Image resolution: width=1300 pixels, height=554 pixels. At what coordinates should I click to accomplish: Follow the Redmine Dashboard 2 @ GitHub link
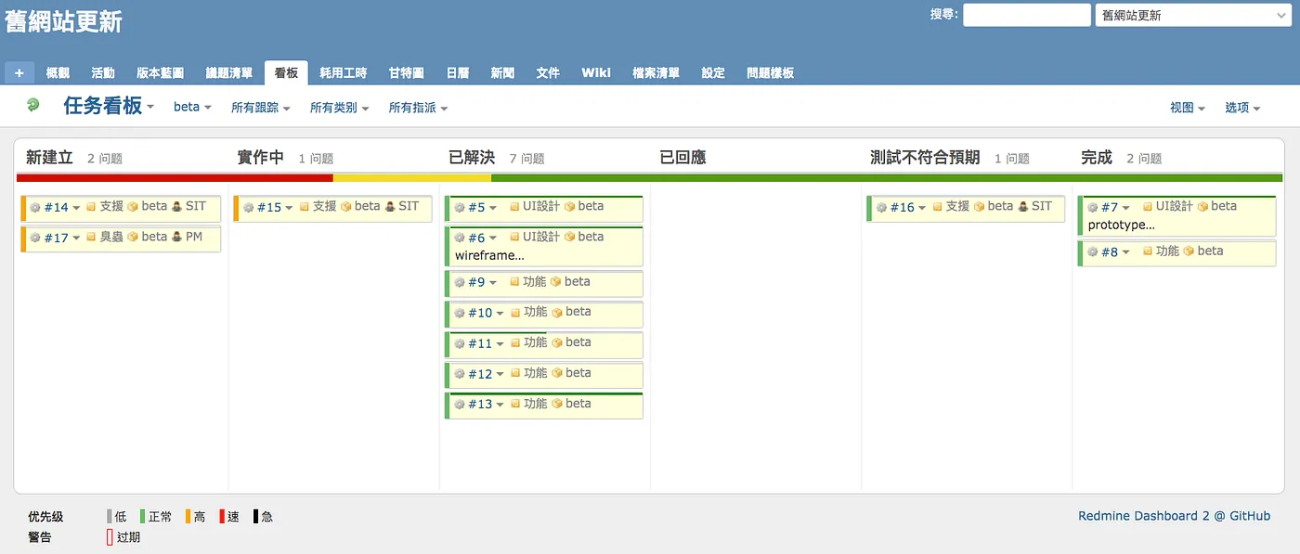(x=1174, y=516)
